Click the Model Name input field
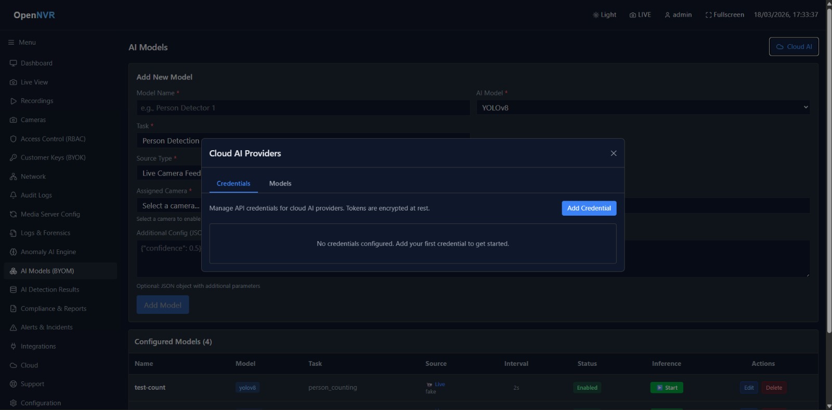This screenshot has width=832, height=410. 303,108
